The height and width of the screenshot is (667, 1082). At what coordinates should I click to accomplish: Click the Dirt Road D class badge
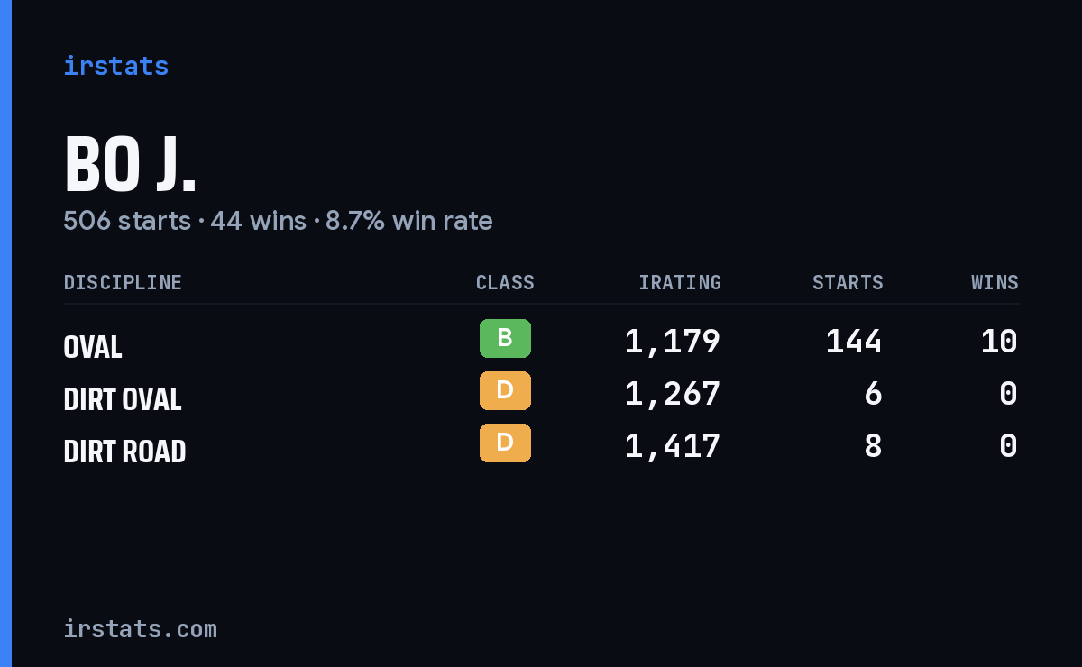coord(505,443)
